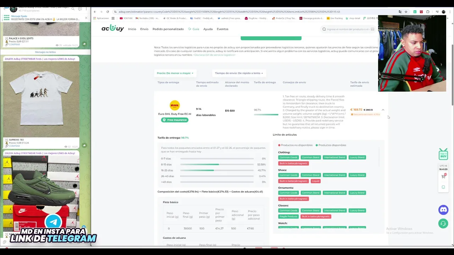Click the €169.72 estimated shipping price
The image size is (454, 255).
point(356,110)
